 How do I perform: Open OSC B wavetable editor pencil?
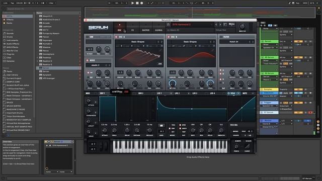(212, 50)
